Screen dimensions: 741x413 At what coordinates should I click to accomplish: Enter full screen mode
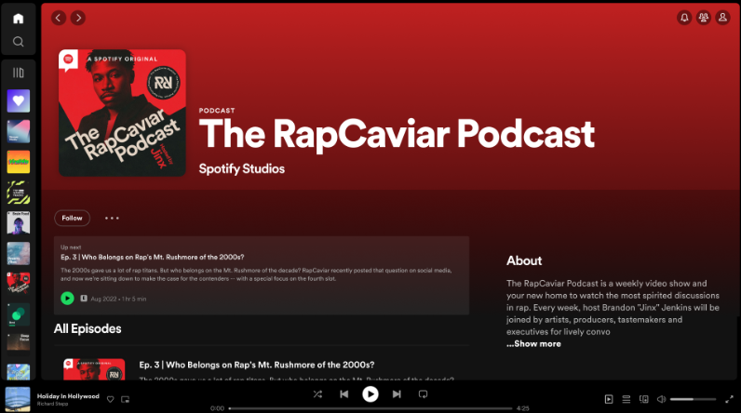click(x=729, y=399)
